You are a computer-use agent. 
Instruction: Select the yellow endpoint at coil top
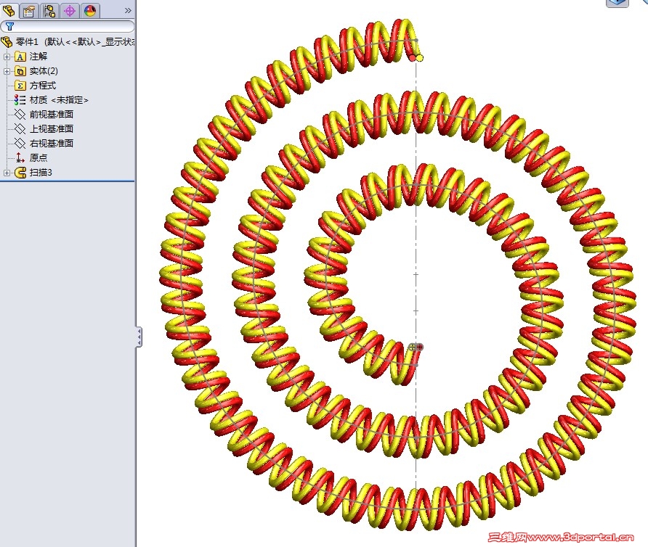pos(419,58)
